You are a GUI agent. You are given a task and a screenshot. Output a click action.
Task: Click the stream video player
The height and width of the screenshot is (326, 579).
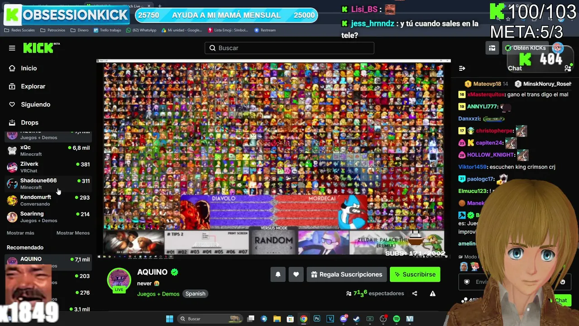click(x=274, y=159)
